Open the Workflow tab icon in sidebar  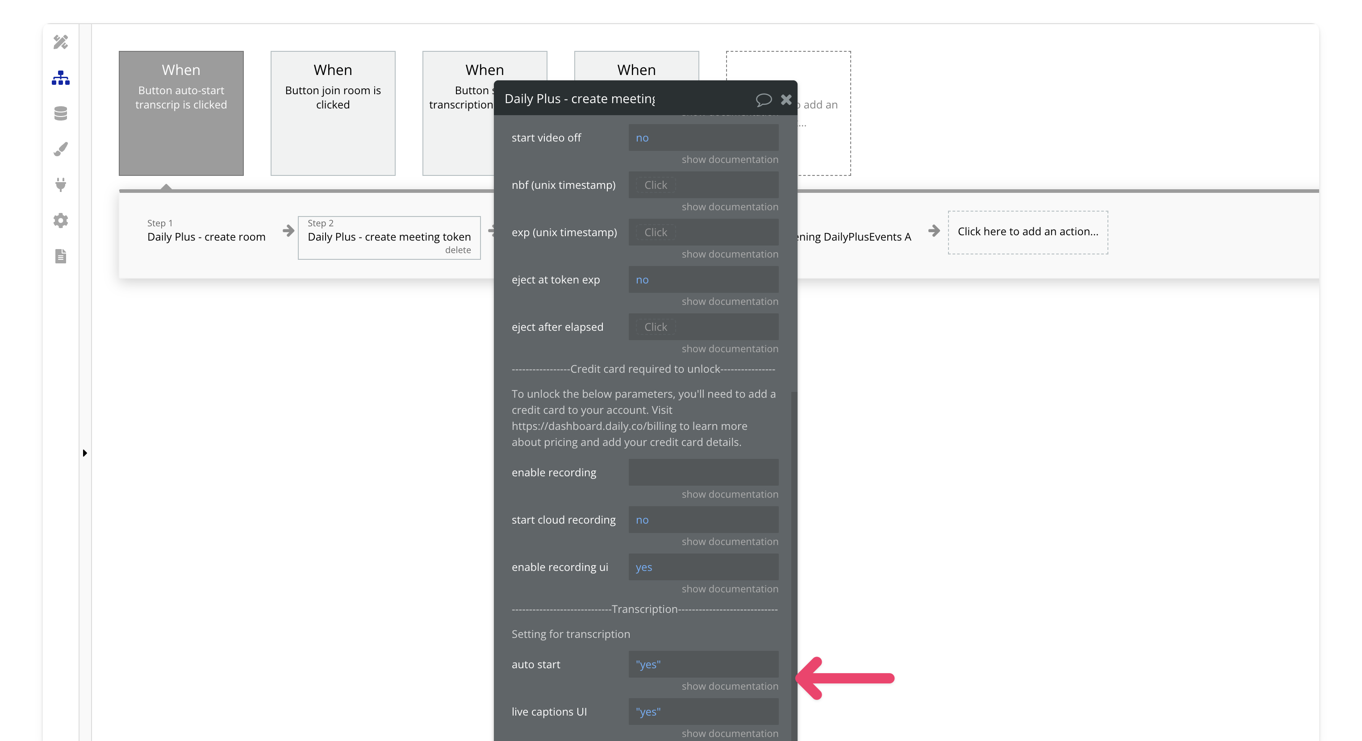(61, 78)
